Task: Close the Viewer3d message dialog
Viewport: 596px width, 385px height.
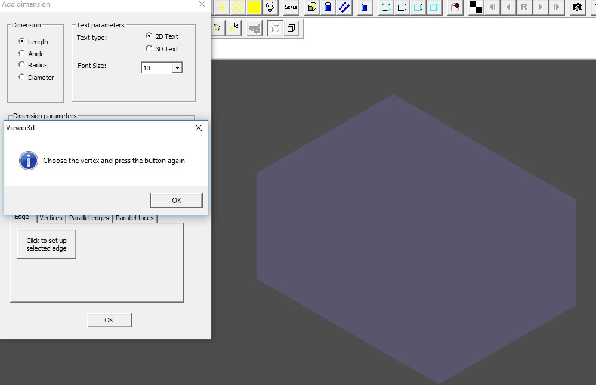Action: point(199,128)
